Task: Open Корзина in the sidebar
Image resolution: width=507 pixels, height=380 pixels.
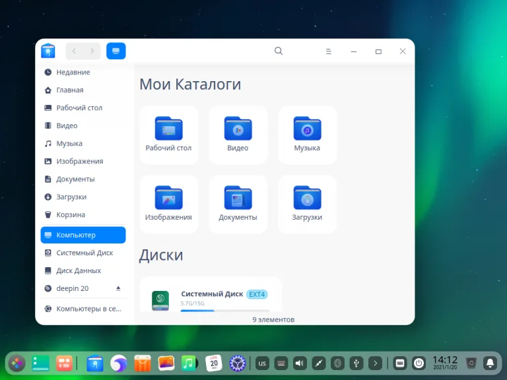Action: 70,215
